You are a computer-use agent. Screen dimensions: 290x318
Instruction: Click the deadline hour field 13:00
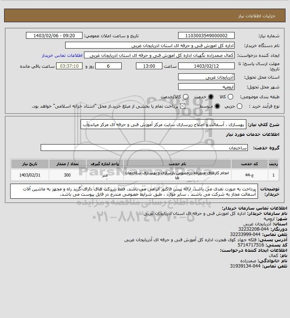pos(149,66)
